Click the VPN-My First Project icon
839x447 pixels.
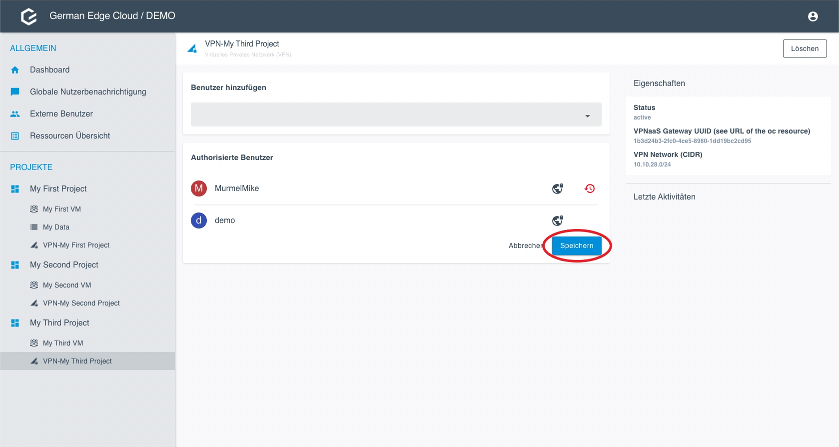[34, 245]
